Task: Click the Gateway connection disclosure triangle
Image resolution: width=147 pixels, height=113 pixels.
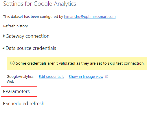Action: (x=4, y=36)
